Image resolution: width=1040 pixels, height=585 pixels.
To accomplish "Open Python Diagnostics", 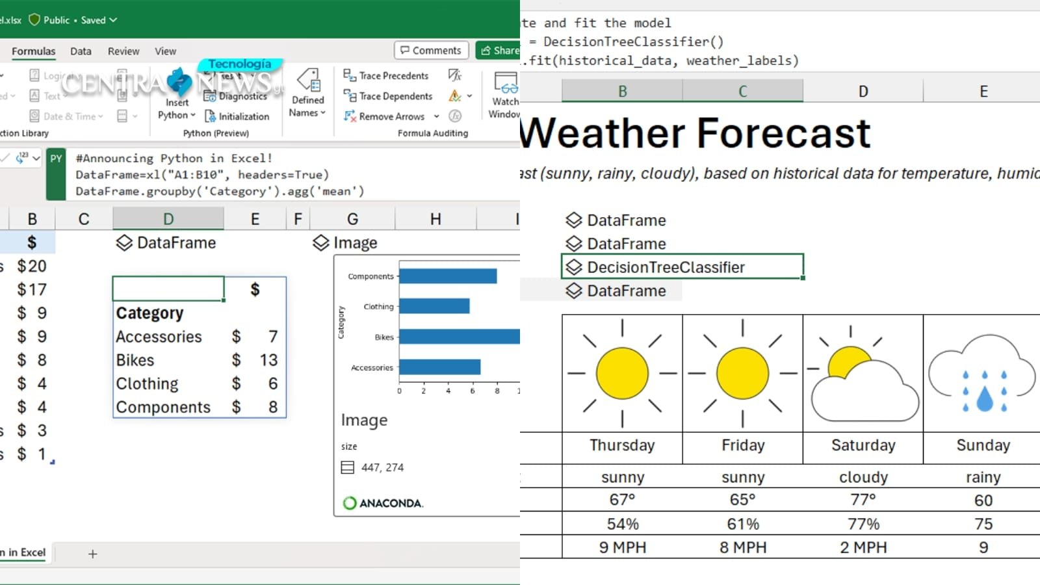I will 239,96.
